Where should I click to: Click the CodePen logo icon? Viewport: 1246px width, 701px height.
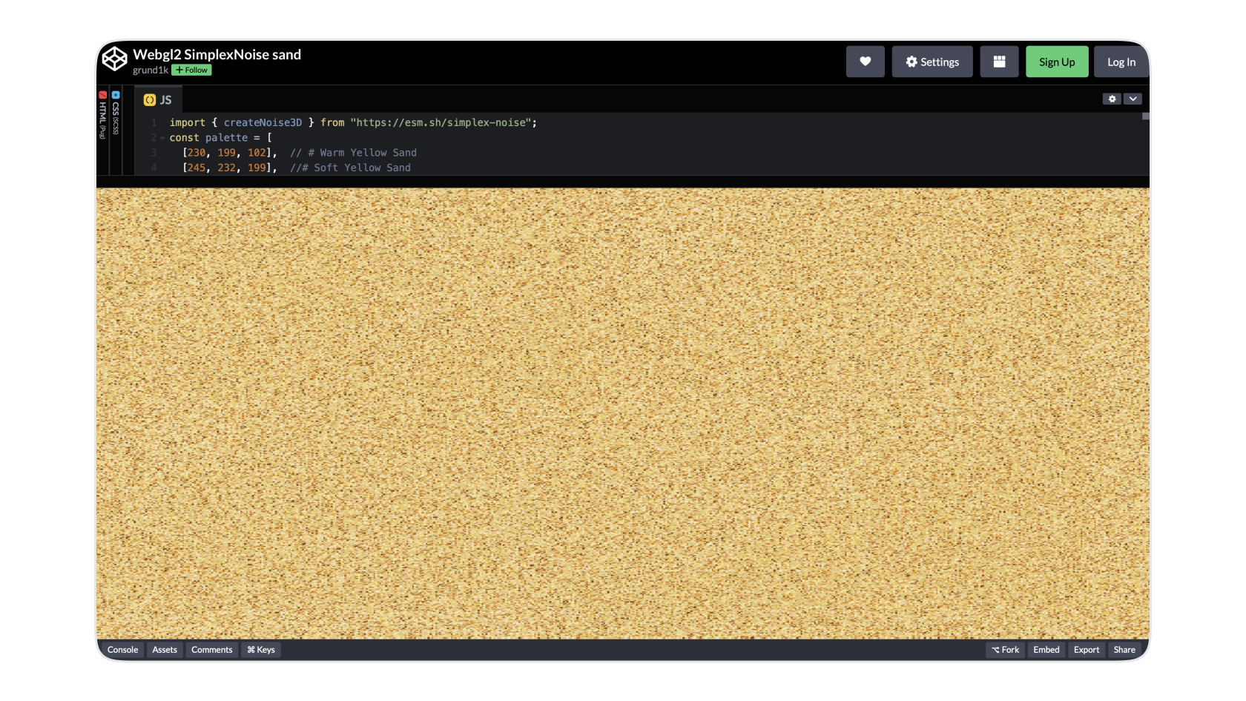coord(114,59)
